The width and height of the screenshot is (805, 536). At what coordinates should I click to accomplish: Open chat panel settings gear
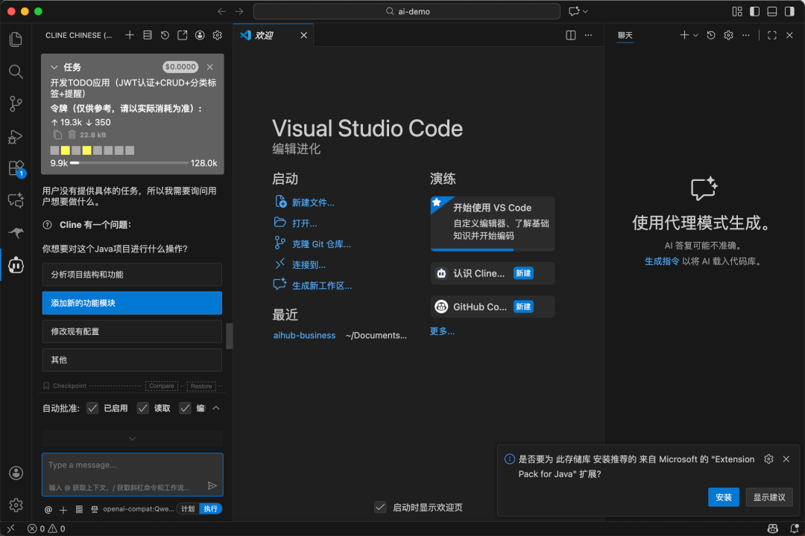point(728,35)
